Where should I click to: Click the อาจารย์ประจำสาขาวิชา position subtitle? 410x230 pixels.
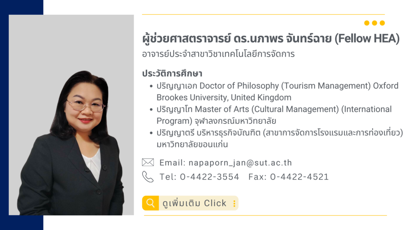[x=218, y=54]
